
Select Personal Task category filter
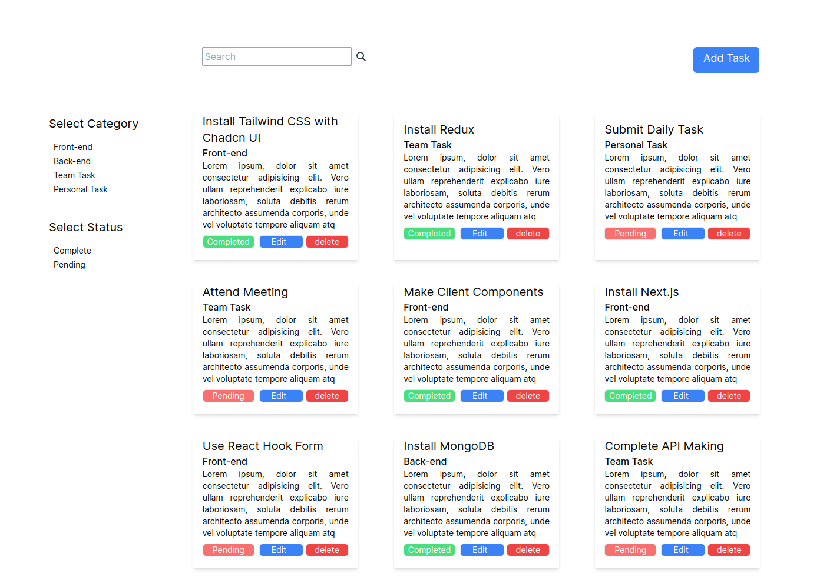[81, 189]
